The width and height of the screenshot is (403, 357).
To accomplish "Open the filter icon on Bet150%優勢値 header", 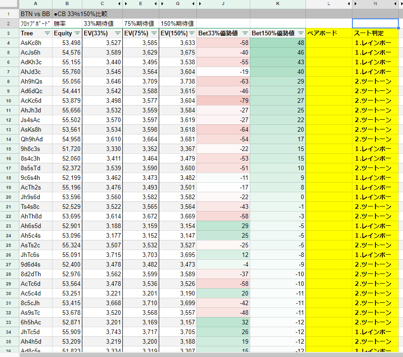I will [x=301, y=33].
